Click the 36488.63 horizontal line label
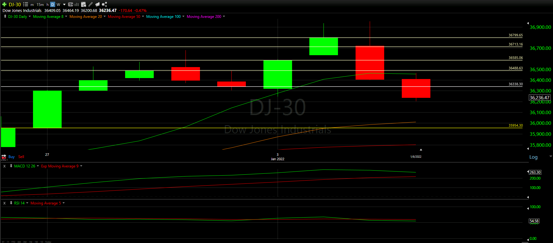 coord(516,68)
